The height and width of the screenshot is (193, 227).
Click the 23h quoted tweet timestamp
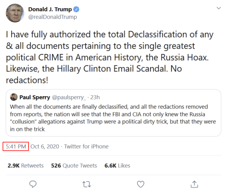point(95,97)
